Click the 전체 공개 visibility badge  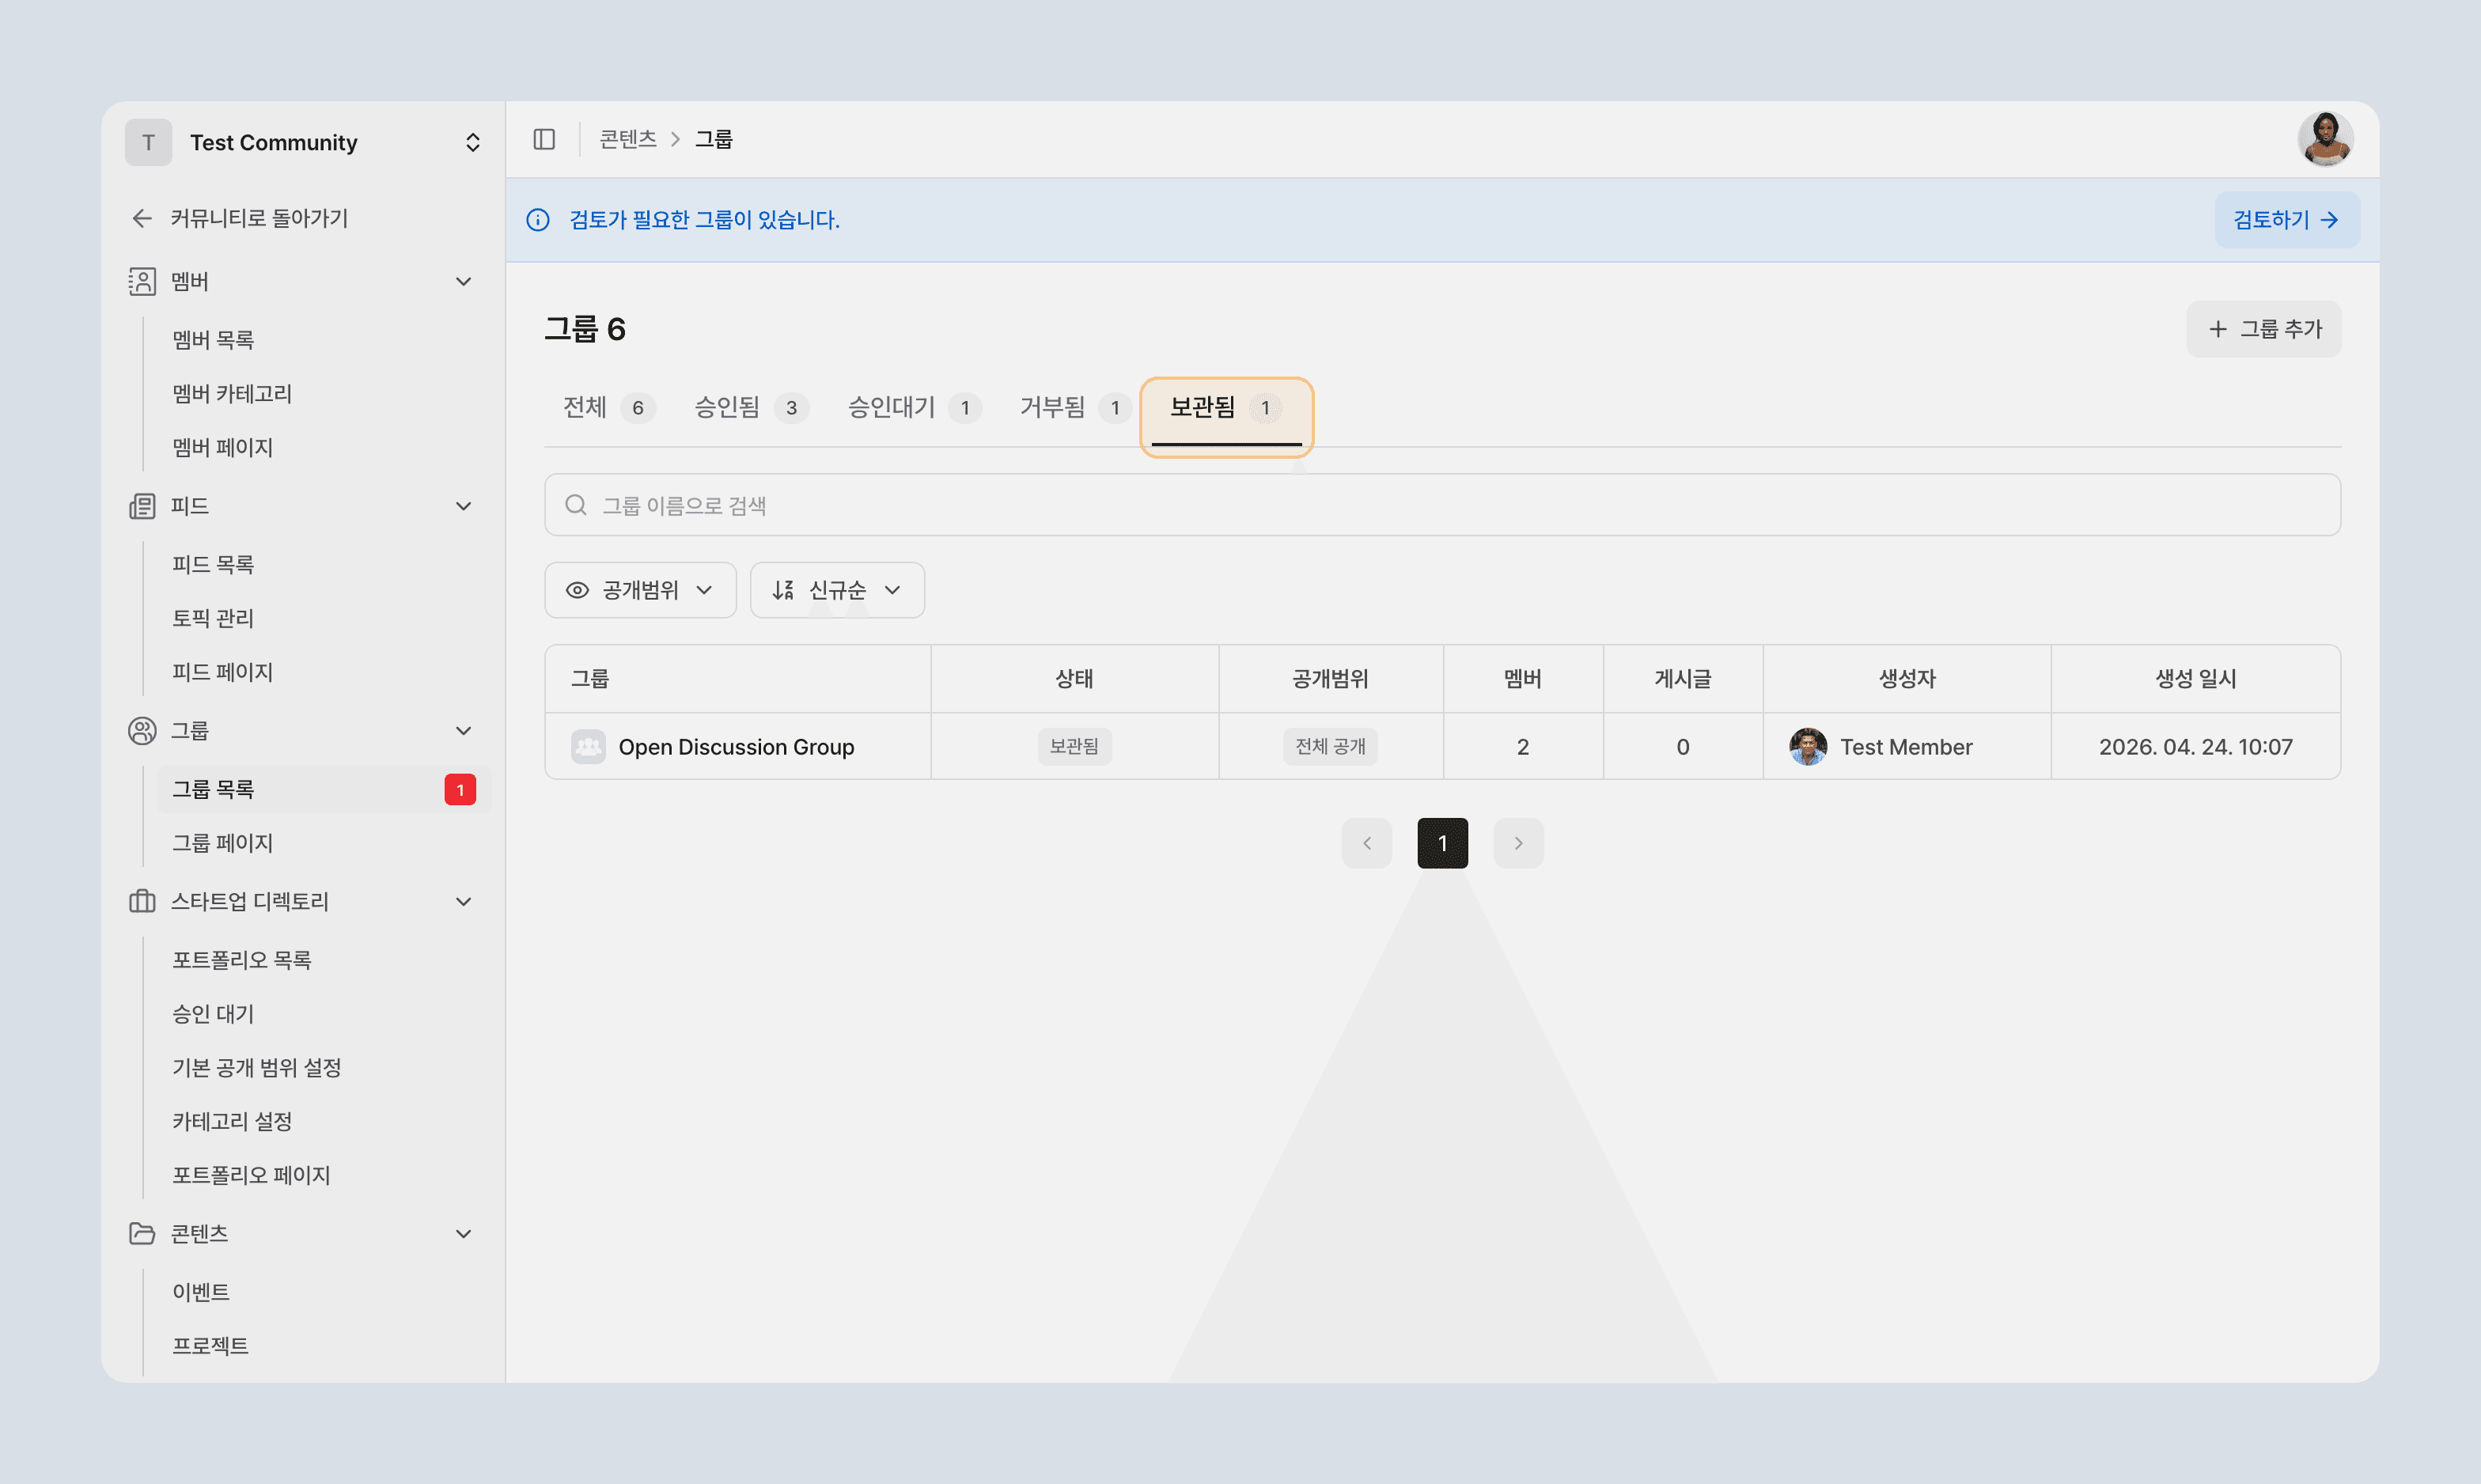(1330, 747)
